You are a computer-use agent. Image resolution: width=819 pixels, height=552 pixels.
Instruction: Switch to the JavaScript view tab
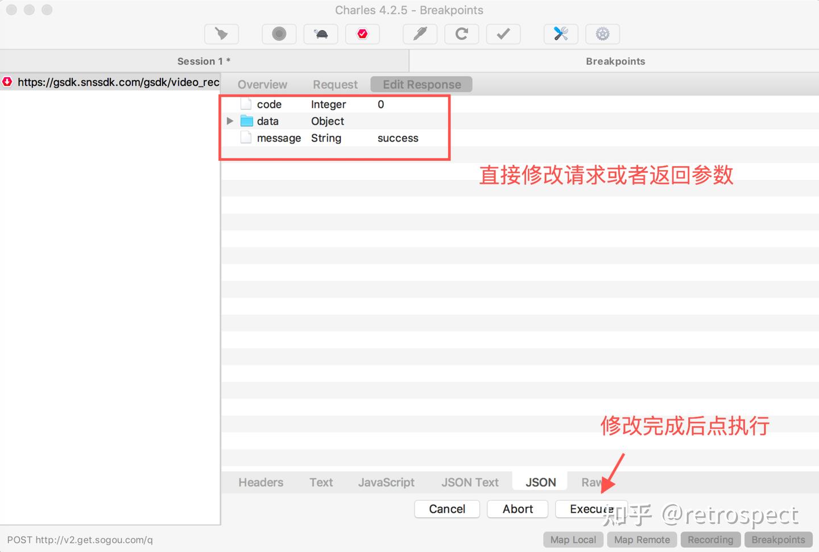386,482
